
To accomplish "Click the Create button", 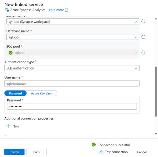I will 14,152.
